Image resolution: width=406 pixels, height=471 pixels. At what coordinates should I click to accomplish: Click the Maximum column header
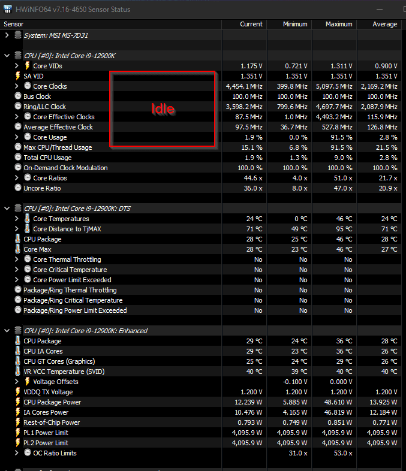click(x=334, y=24)
